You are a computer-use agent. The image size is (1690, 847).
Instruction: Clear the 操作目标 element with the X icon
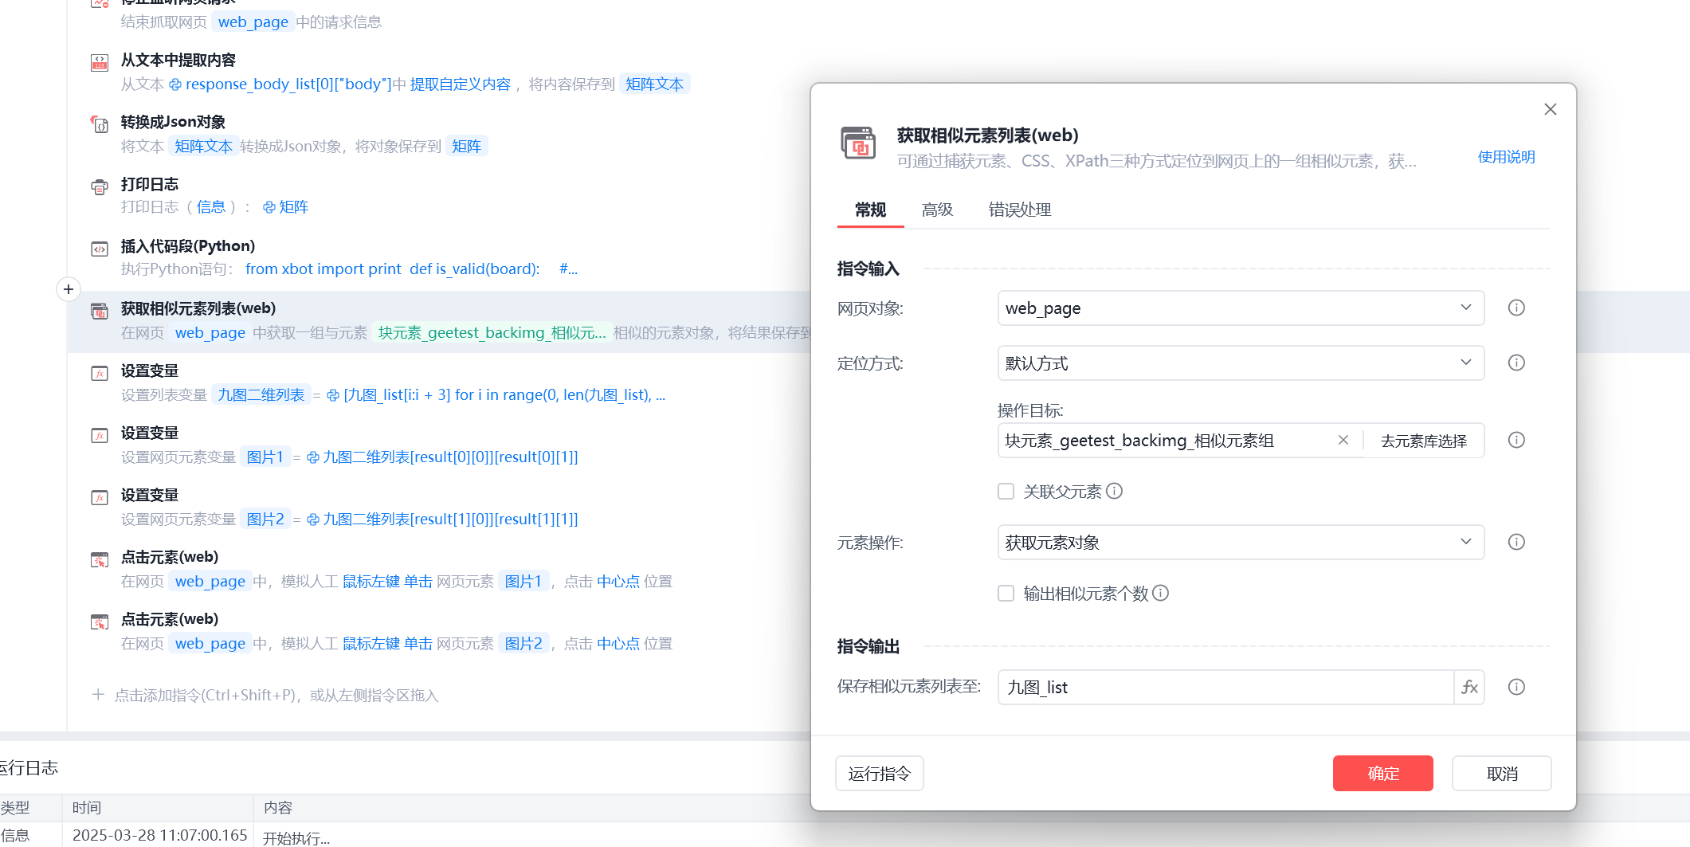coord(1343,441)
